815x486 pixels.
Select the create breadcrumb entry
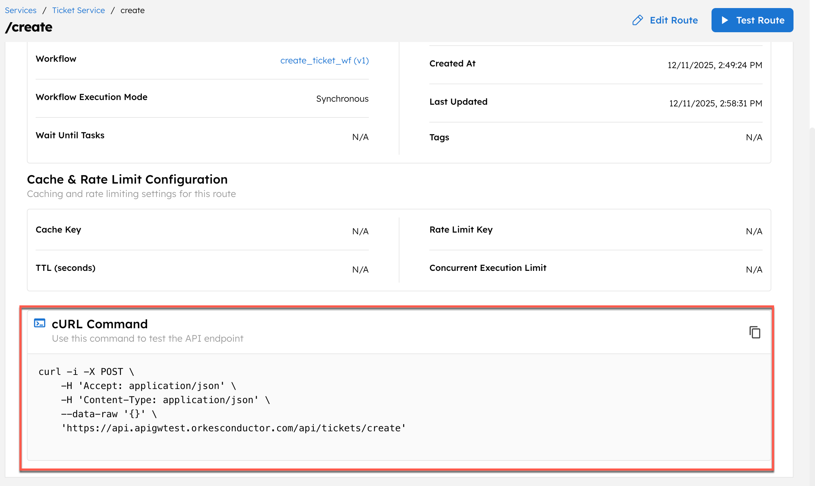[x=132, y=10]
